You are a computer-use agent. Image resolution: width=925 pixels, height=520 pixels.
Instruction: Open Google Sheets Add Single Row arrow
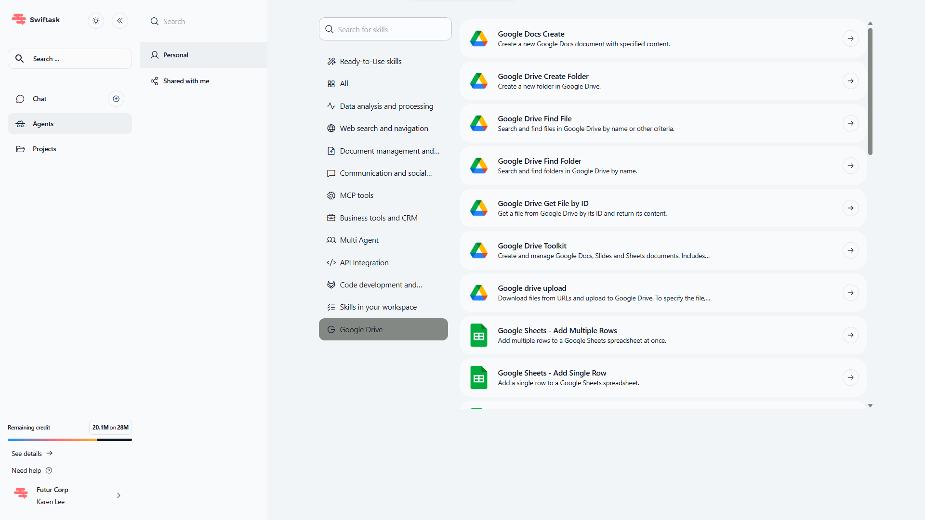click(850, 377)
